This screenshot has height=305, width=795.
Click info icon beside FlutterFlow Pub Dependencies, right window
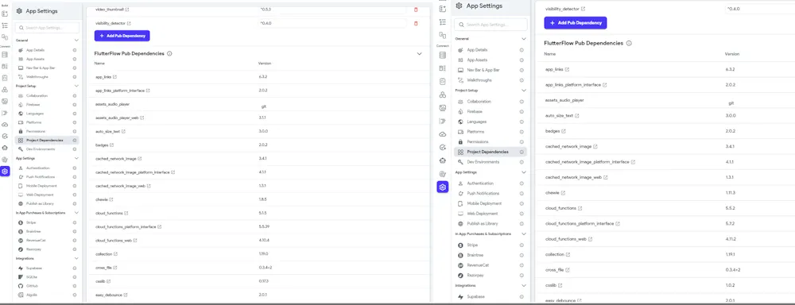[x=629, y=44]
